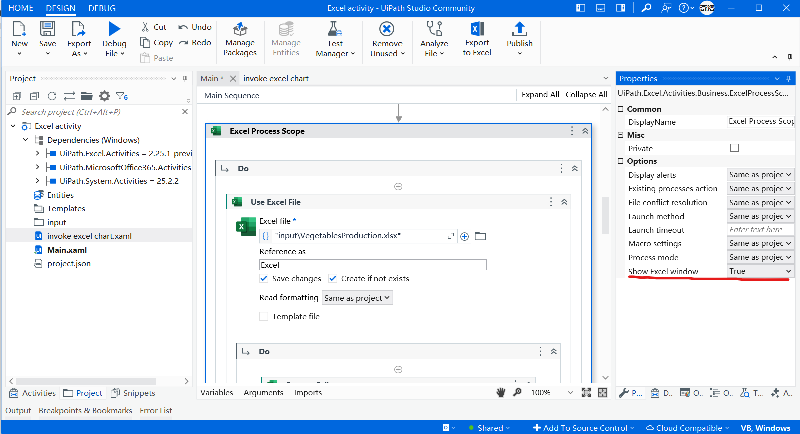Click the Expand All button

click(540, 95)
